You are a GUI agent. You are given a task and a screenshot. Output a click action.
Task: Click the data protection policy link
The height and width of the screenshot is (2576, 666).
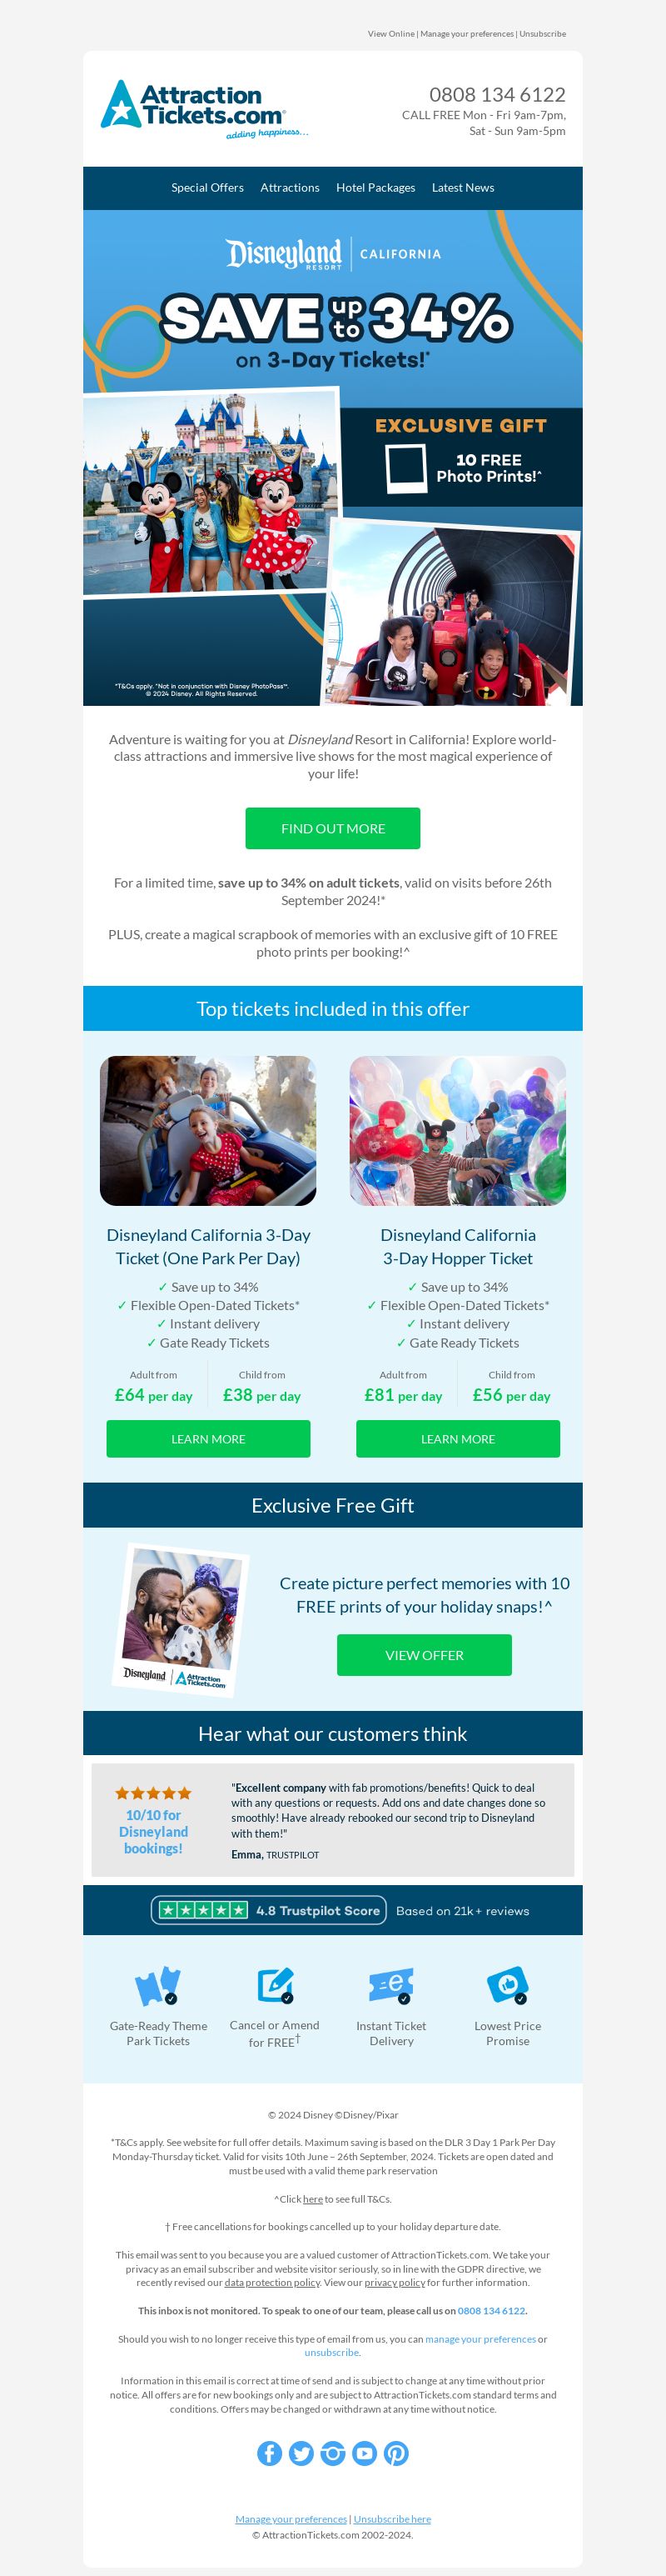(271, 2283)
